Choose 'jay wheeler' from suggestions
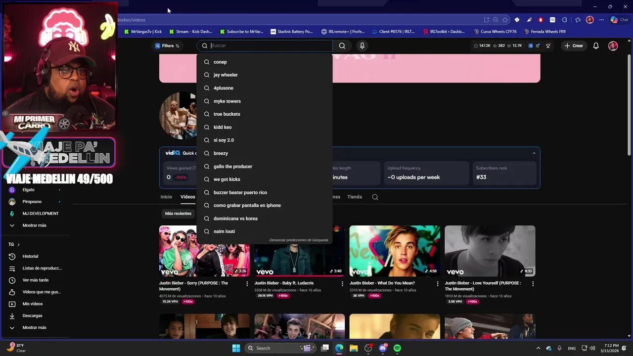Viewport: 633px width, 356px height. pos(265,75)
